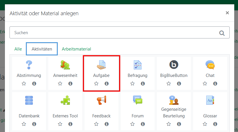
Task: Open info details for Forum
Action: 143,124
